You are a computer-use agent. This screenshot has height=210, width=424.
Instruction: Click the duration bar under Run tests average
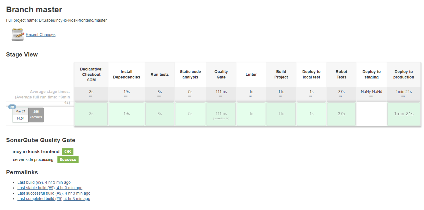coord(159,96)
